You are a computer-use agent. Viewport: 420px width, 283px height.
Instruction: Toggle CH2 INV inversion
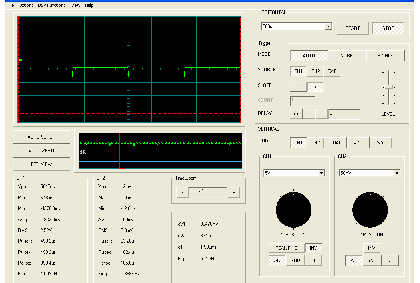372,248
